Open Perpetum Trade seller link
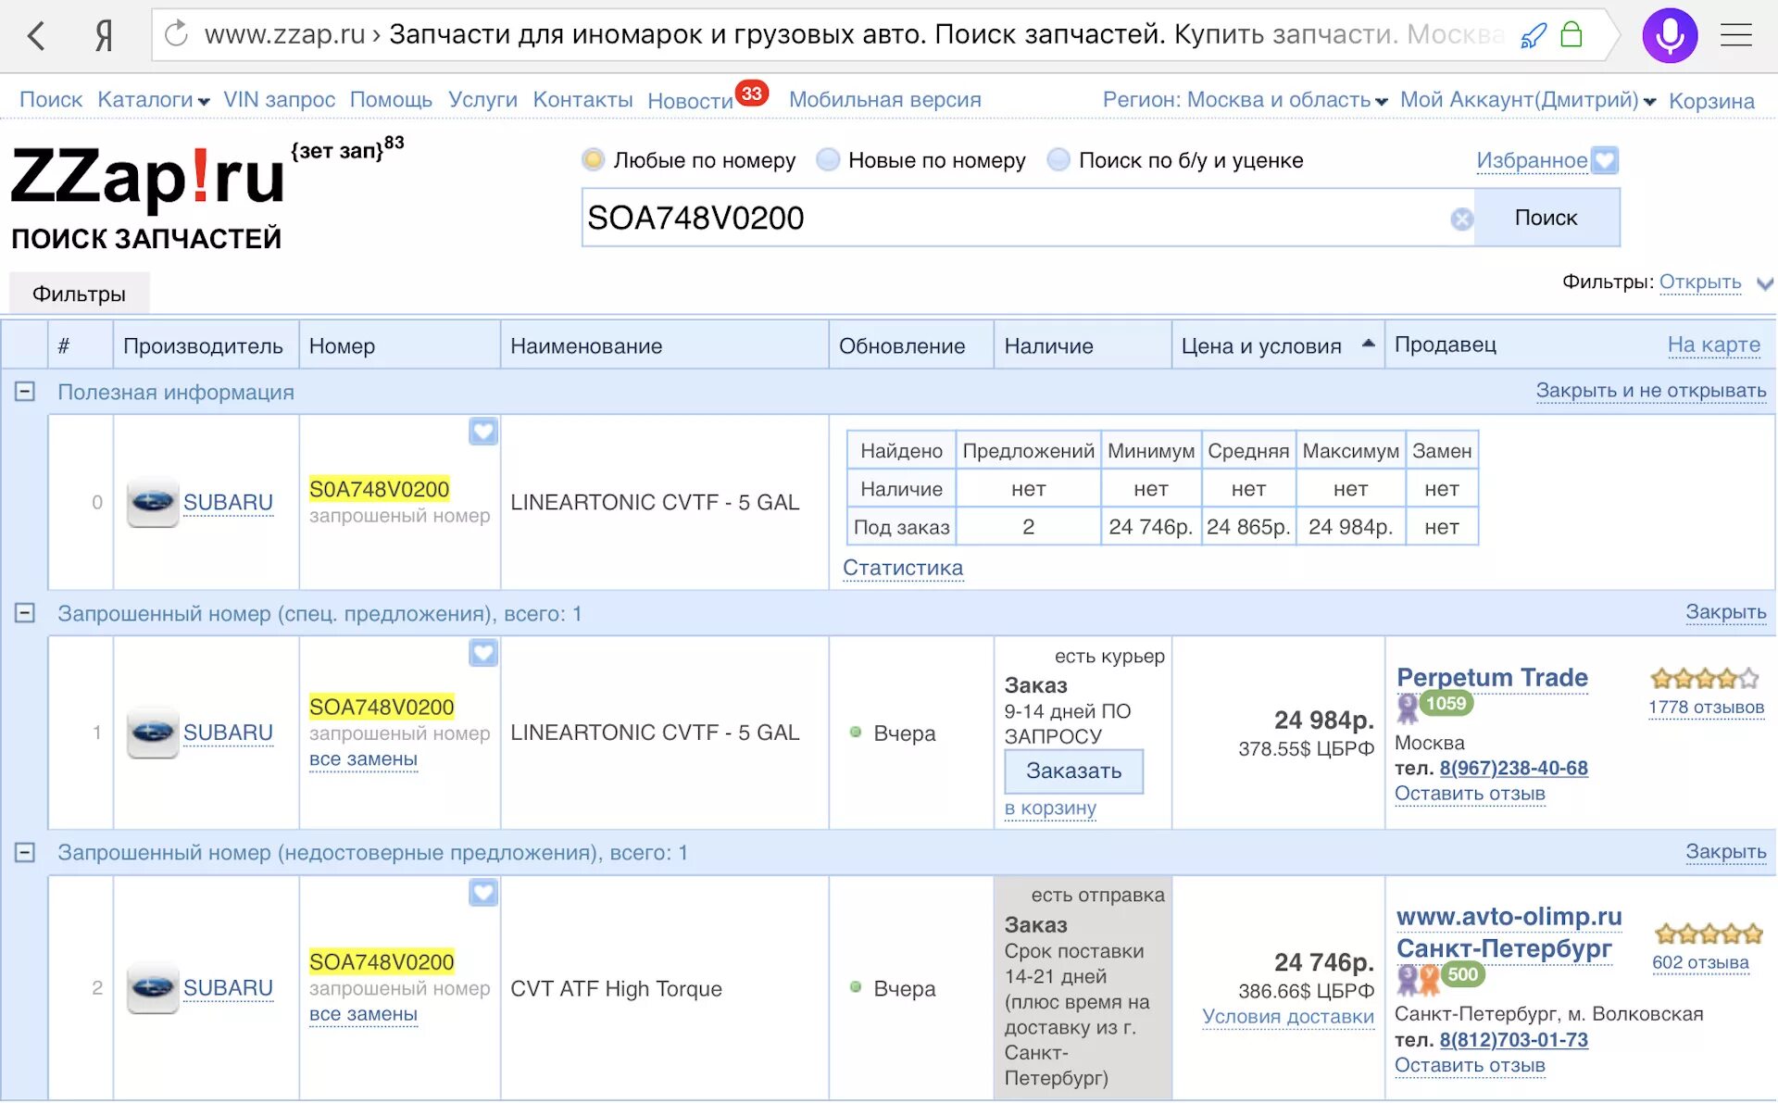This screenshot has width=1778, height=1103. tap(1492, 677)
